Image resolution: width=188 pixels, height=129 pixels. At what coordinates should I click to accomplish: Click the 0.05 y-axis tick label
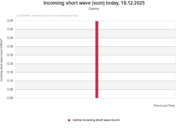pos(10,90)
